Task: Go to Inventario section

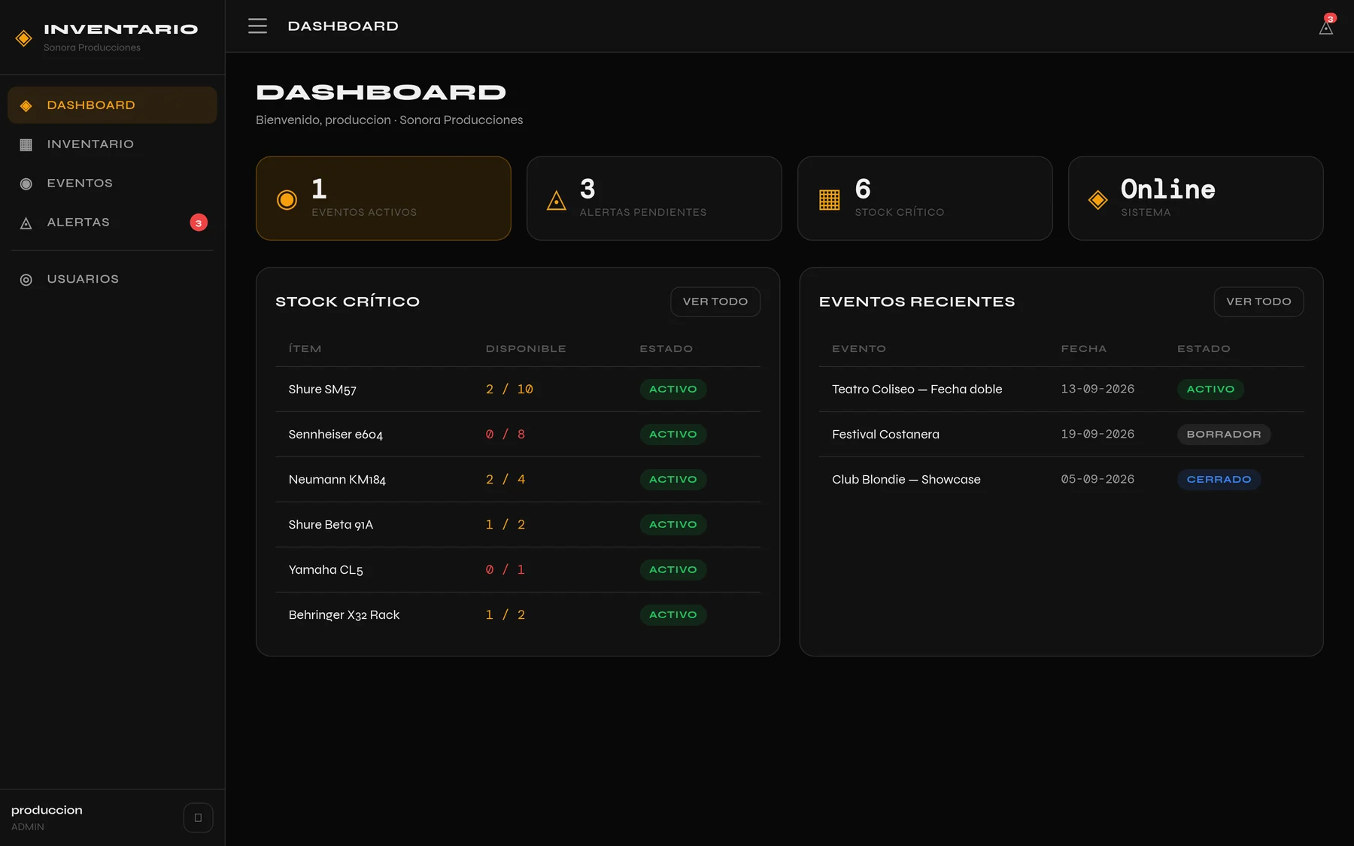Action: click(112, 144)
